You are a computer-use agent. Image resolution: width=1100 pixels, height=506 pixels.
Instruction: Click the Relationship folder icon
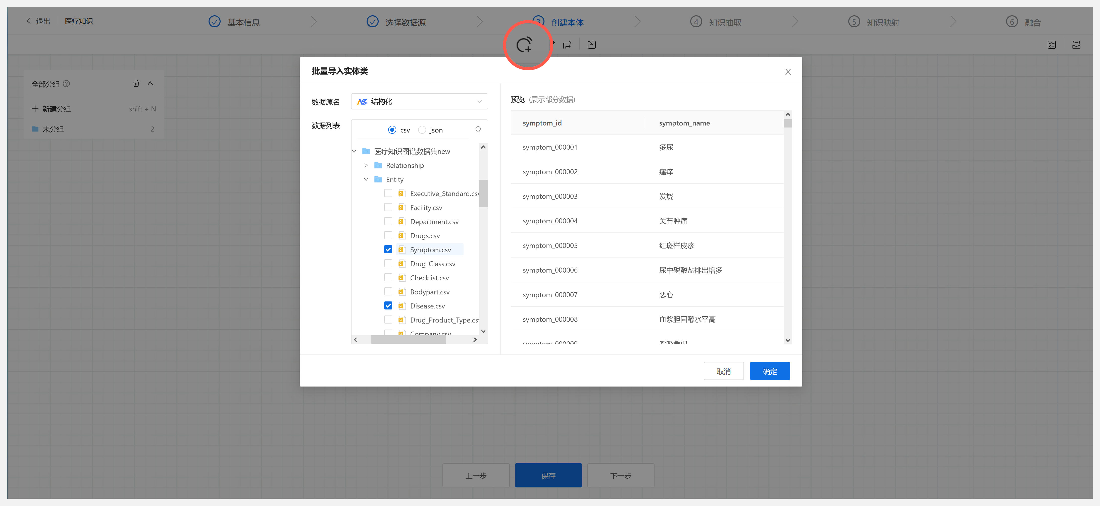pos(378,165)
